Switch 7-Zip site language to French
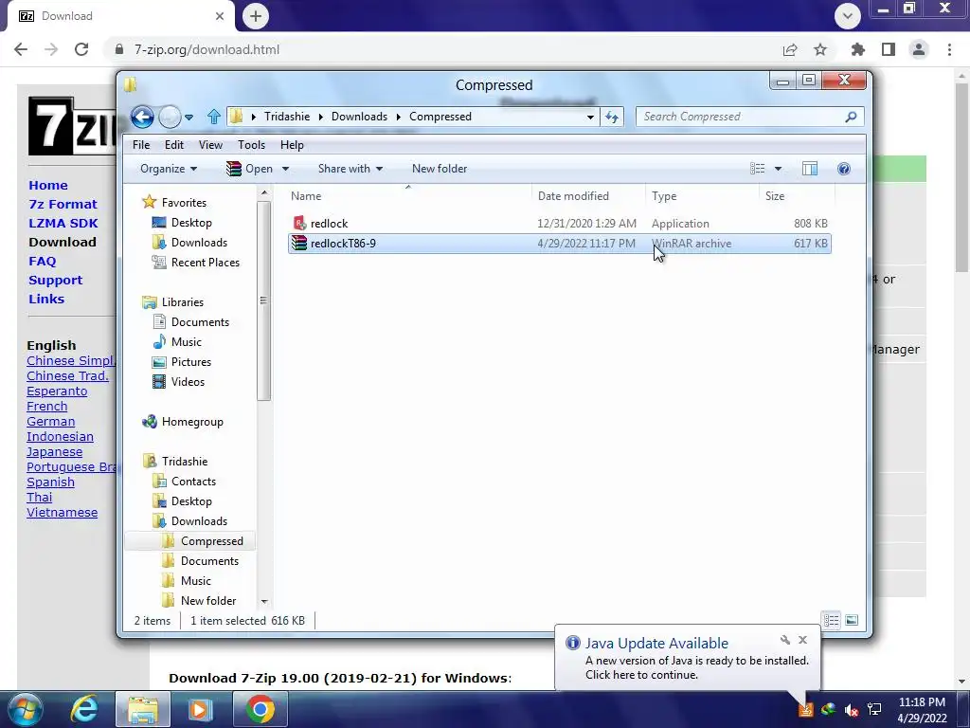 [47, 406]
